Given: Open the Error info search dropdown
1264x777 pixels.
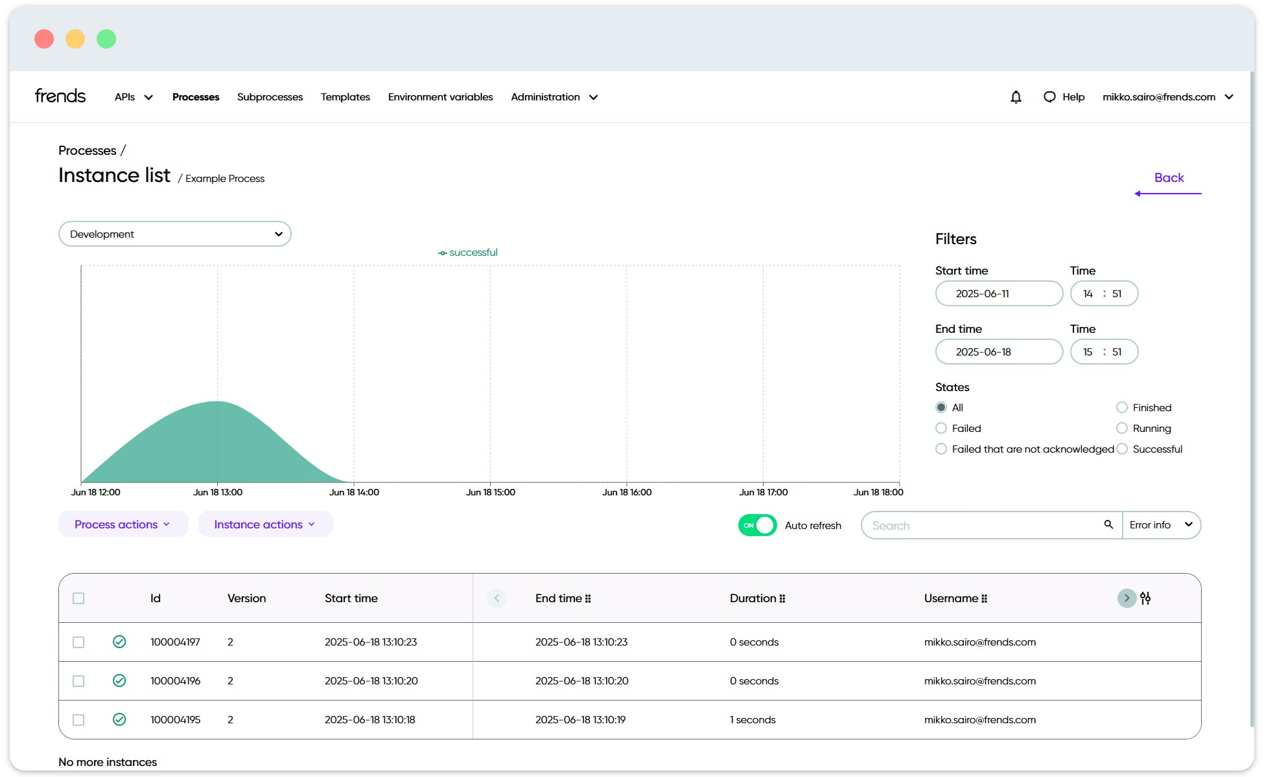Looking at the screenshot, I should (x=1161, y=525).
